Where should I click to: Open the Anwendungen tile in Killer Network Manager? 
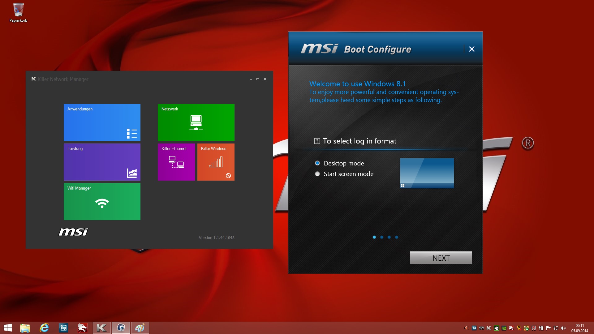102,122
